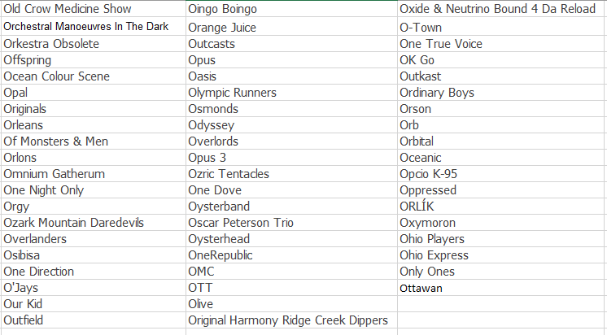This screenshot has width=607, height=335.
Task: Select the Ohio Express cell
Action: [500, 255]
